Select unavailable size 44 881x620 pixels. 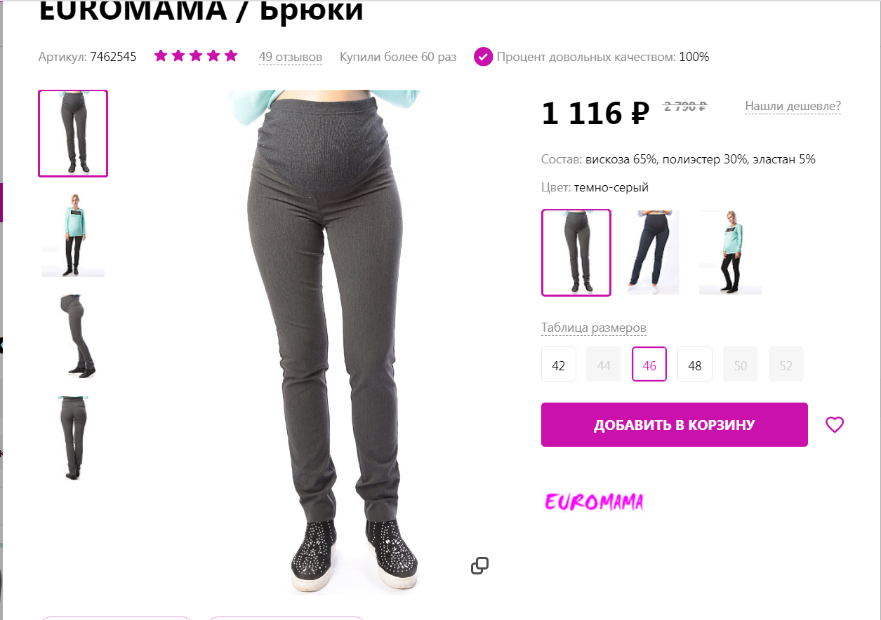coord(604,364)
